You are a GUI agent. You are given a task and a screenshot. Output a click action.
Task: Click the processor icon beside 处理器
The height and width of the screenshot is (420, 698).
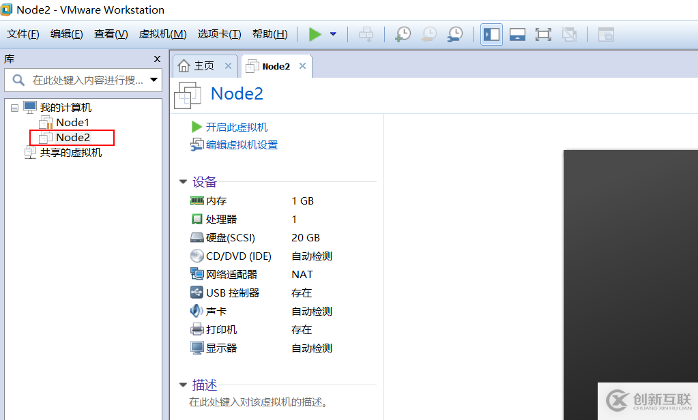point(197,219)
